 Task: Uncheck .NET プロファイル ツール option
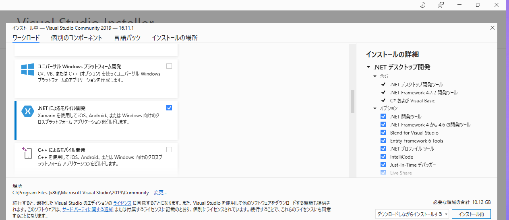tap(383, 149)
